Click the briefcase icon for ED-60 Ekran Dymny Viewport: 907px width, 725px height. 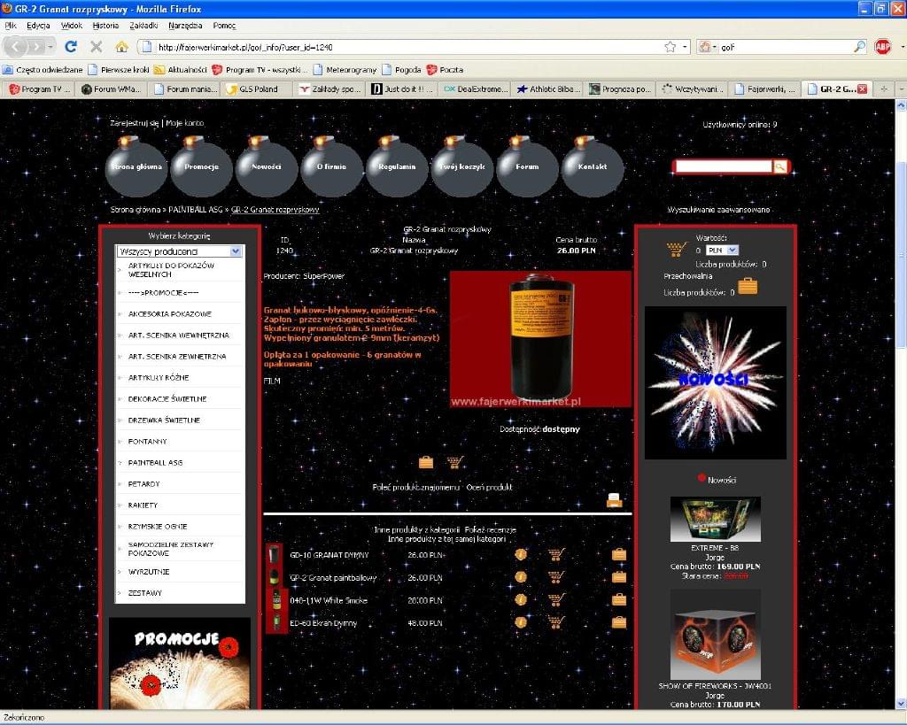point(619,622)
